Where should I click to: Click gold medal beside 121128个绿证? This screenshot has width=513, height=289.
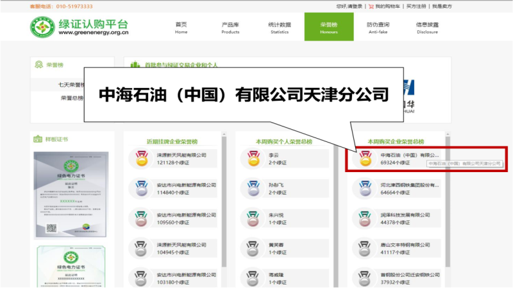pos(142,158)
